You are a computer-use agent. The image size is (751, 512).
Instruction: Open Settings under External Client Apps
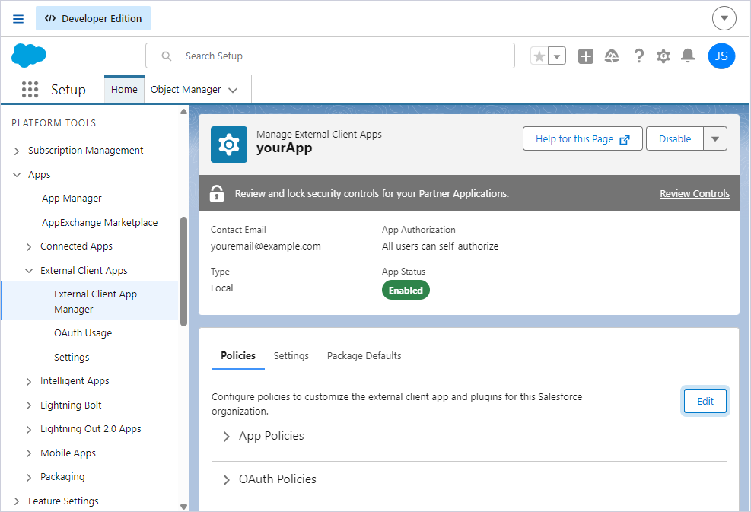point(72,358)
